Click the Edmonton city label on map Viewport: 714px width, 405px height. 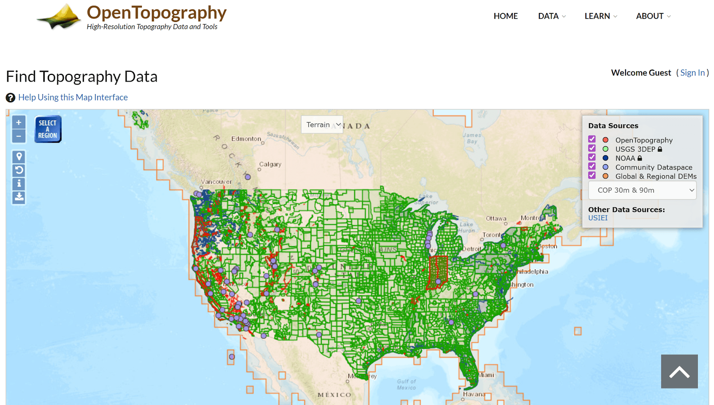point(246,139)
